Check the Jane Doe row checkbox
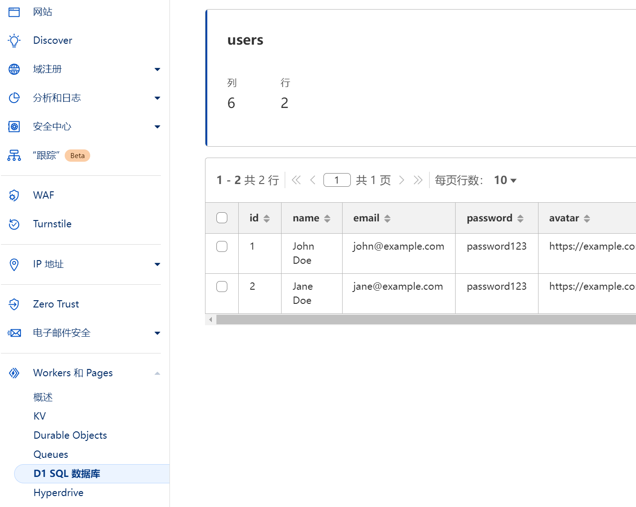Image resolution: width=636 pixels, height=507 pixels. click(222, 287)
